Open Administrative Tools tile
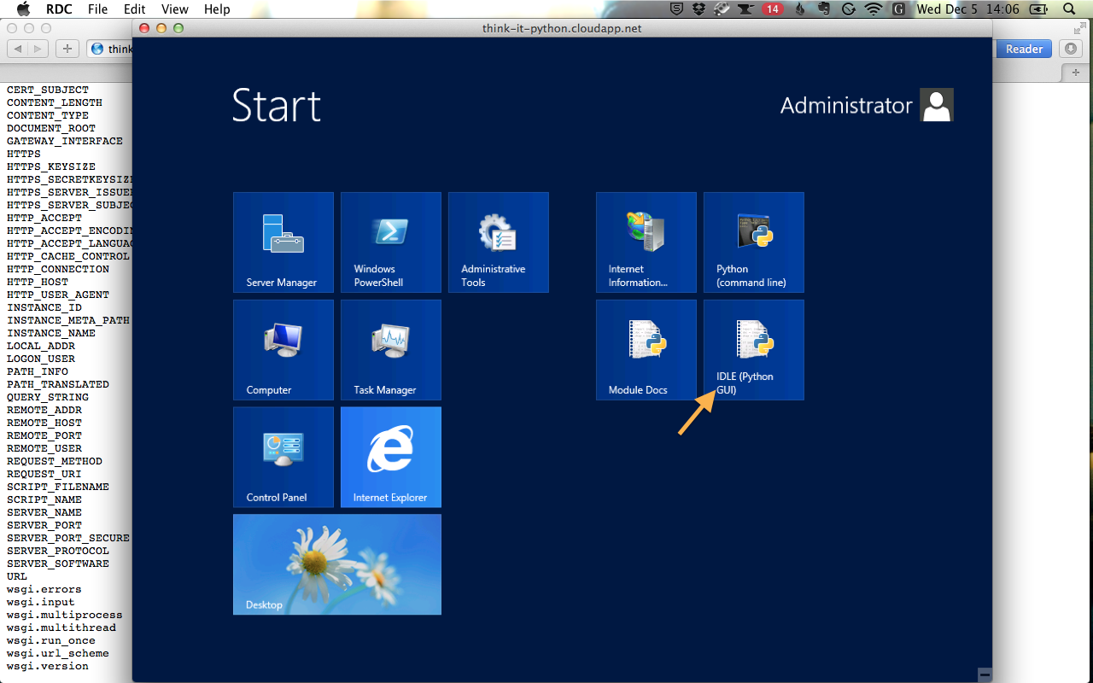1093x683 pixels. (499, 242)
